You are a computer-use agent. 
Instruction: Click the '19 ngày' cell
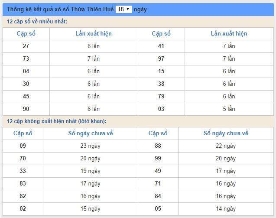(x=90, y=171)
